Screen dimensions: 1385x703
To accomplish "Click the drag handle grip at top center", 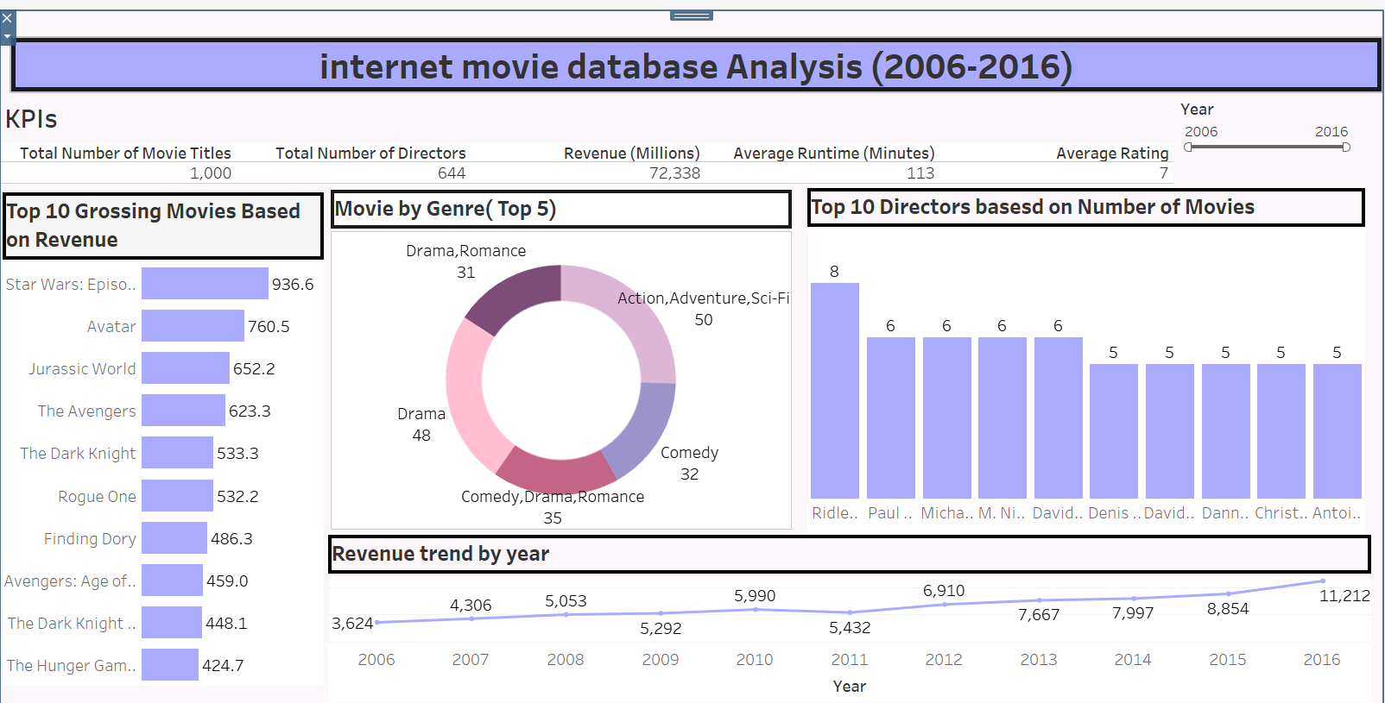I will tap(692, 16).
